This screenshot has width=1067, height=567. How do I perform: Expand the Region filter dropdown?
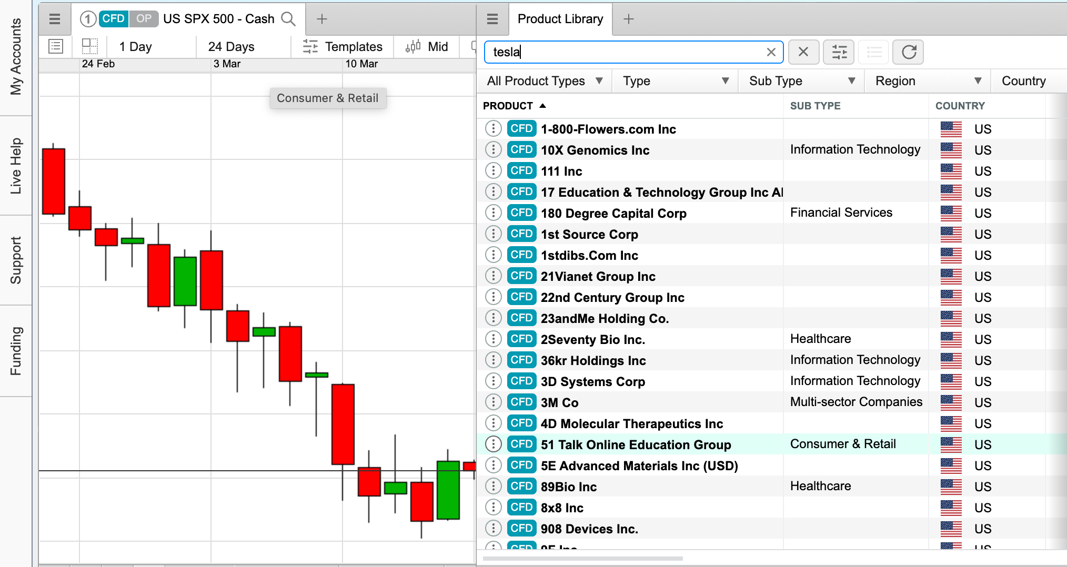pos(928,81)
